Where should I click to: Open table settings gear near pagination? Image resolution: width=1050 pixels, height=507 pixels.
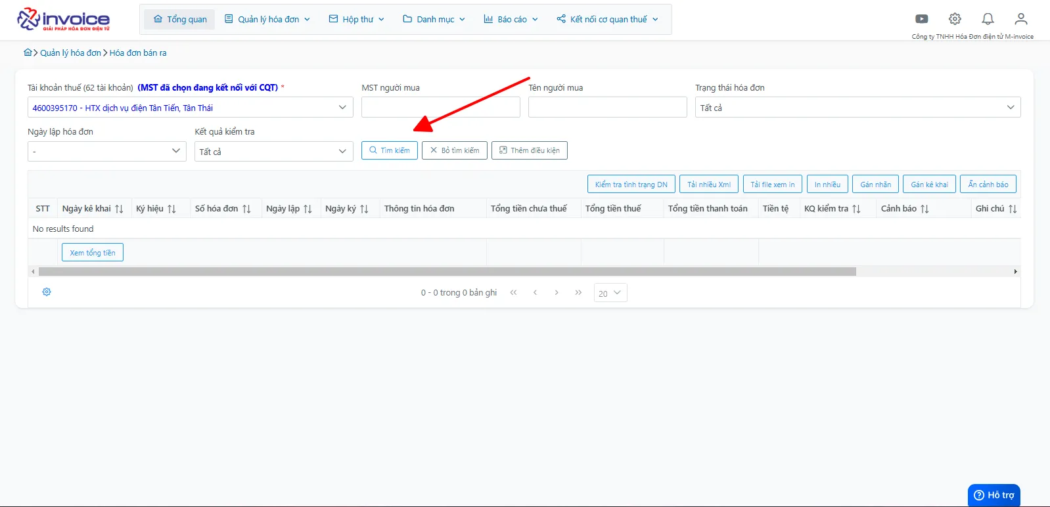[x=47, y=292]
